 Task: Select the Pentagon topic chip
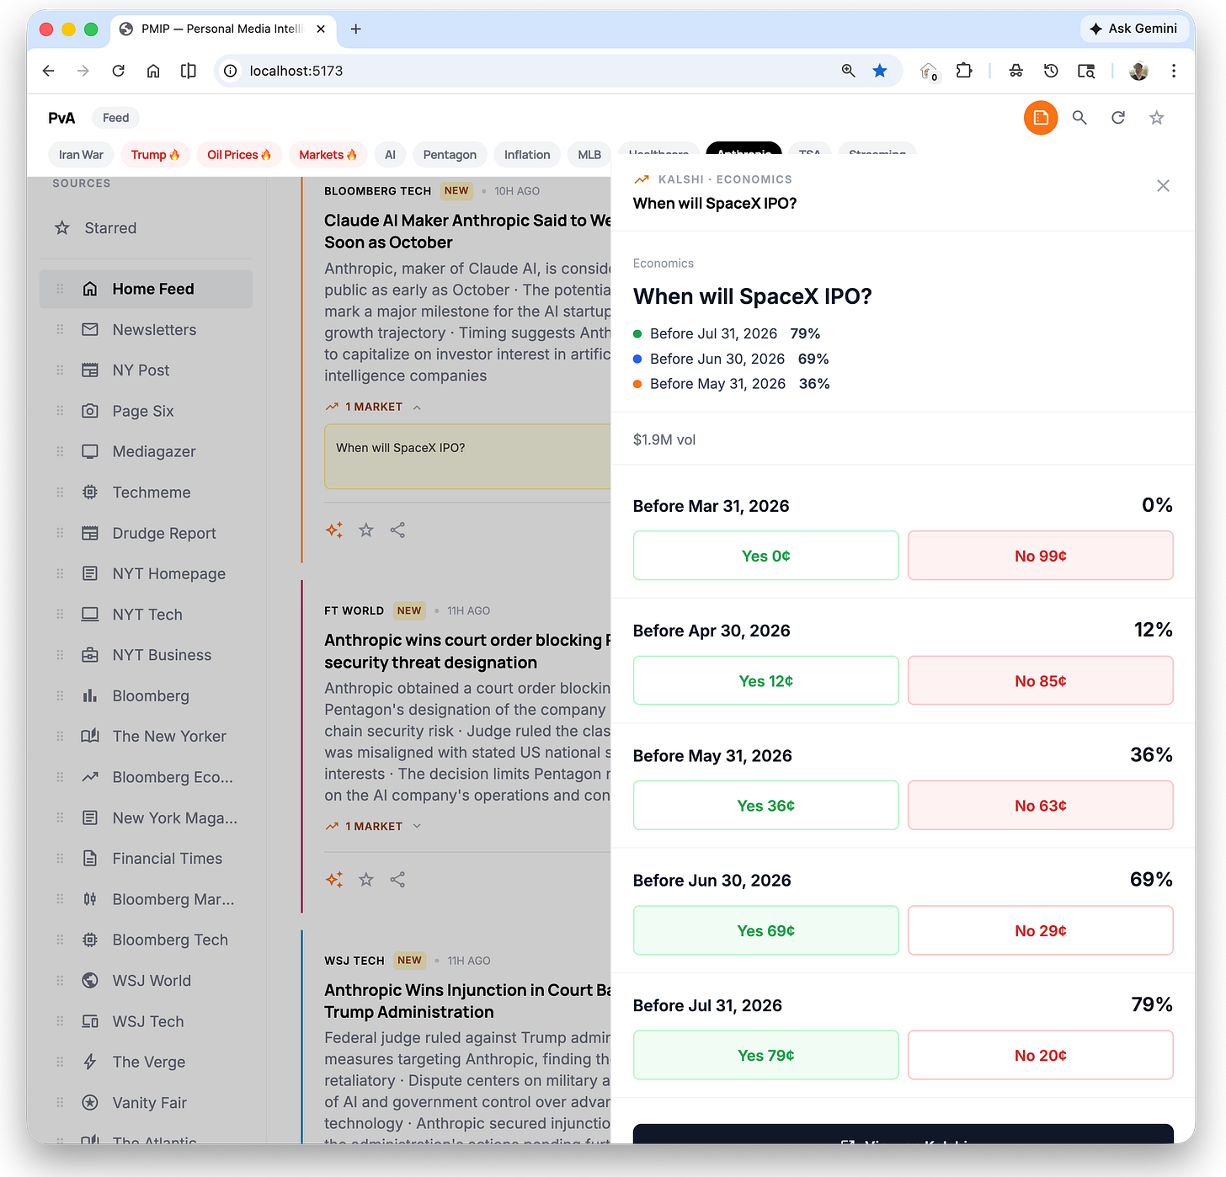pos(450,155)
